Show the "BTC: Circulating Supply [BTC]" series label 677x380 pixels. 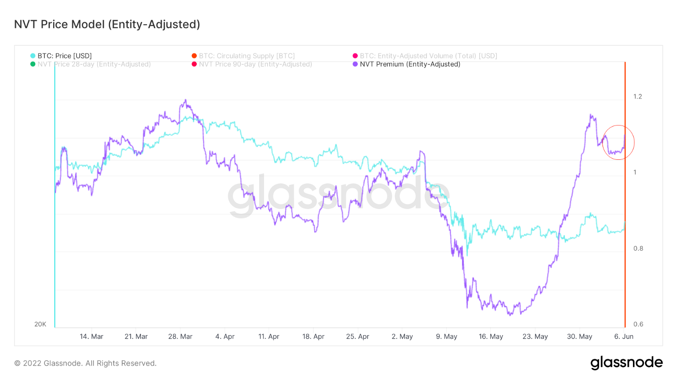click(247, 56)
